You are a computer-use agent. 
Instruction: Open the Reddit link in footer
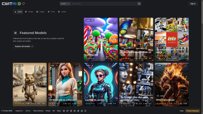(x=82, y=111)
